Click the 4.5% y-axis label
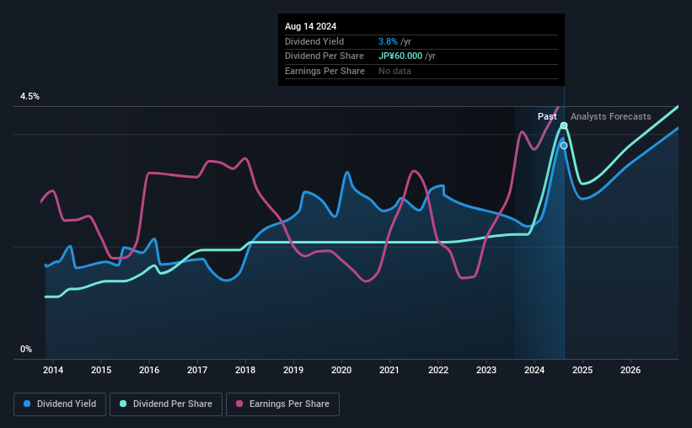 pyautogui.click(x=30, y=97)
